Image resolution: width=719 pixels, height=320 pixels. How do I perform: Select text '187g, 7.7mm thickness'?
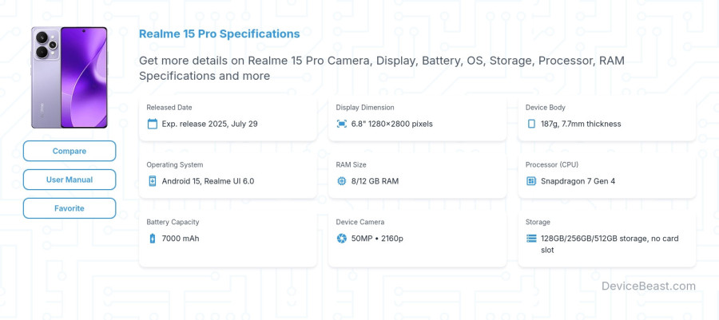(581, 124)
